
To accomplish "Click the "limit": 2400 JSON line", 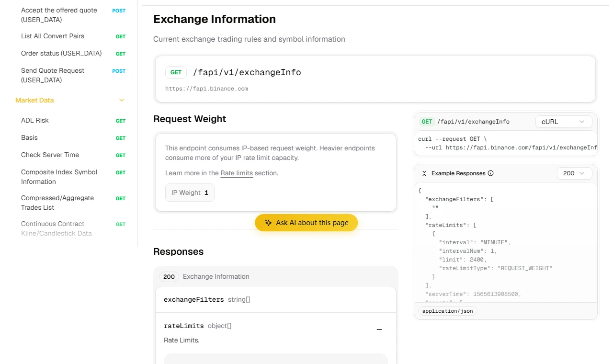I will [x=463, y=260].
